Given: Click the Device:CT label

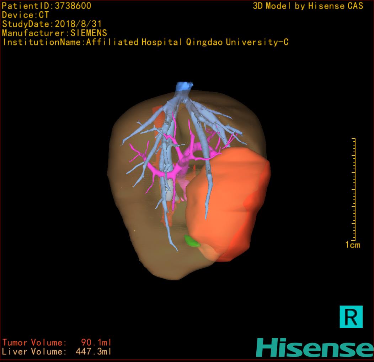Looking at the screenshot, I should click(25, 15).
